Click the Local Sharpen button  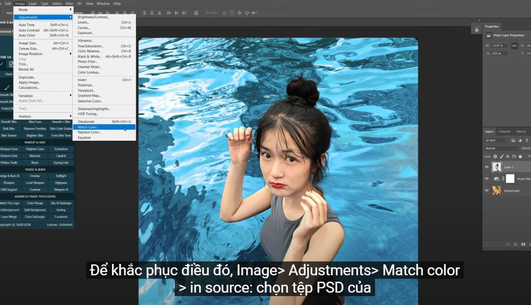coord(35,183)
